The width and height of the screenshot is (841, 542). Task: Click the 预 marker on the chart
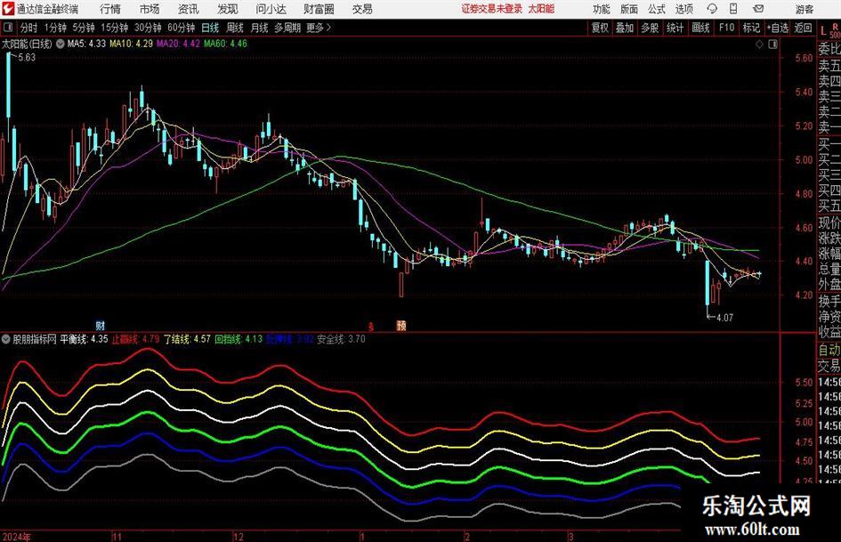tap(401, 325)
